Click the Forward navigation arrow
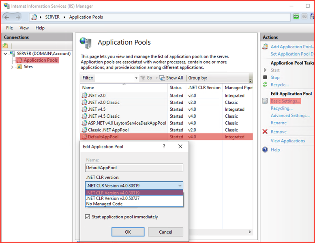This screenshot has width=315, height=243. coord(18,17)
